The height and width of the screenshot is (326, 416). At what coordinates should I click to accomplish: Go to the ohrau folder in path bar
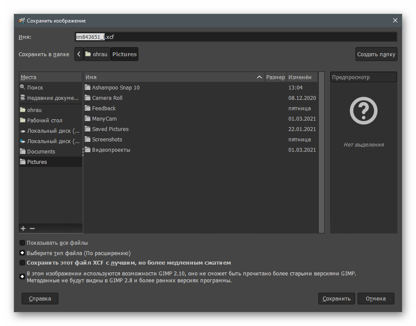coord(96,54)
